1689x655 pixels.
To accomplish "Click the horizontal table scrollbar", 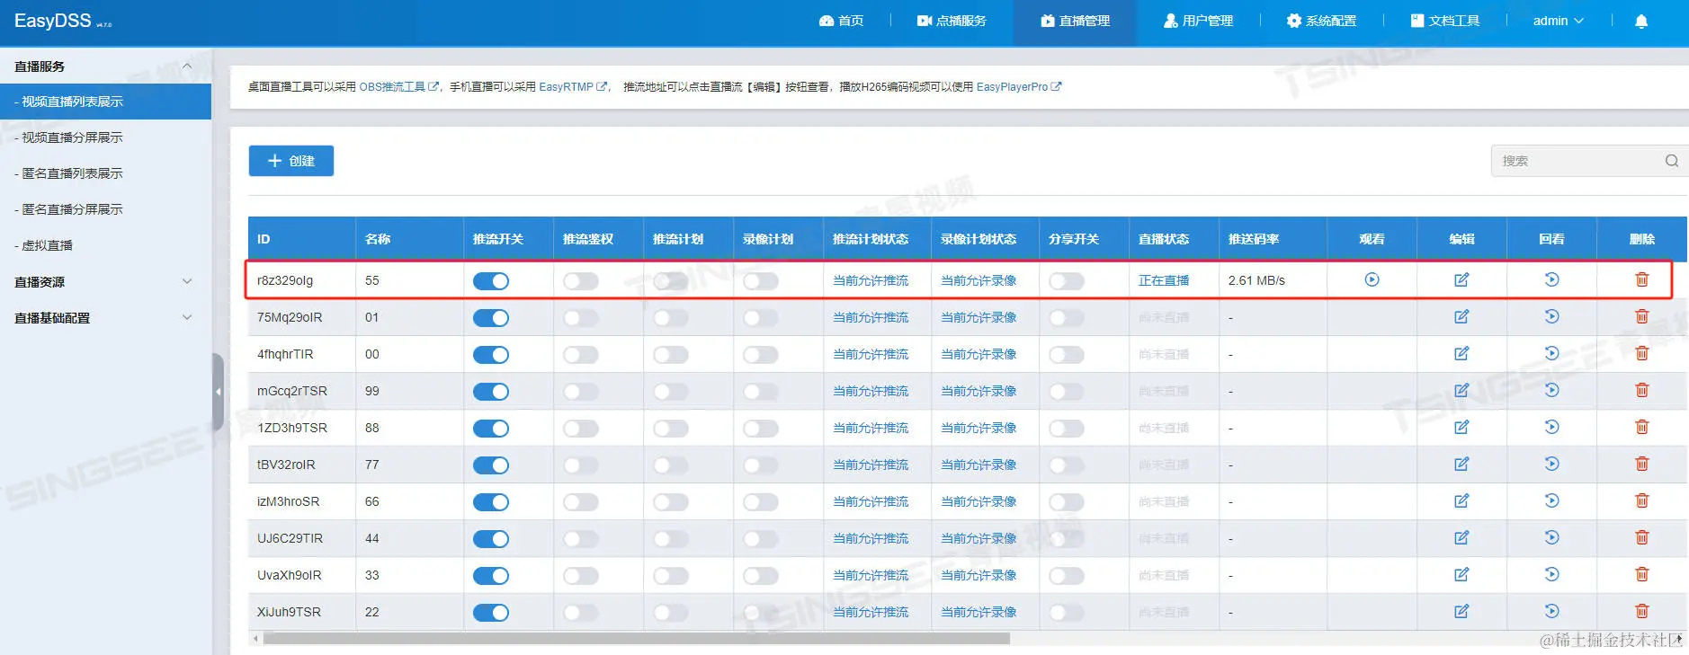I will click(636, 639).
